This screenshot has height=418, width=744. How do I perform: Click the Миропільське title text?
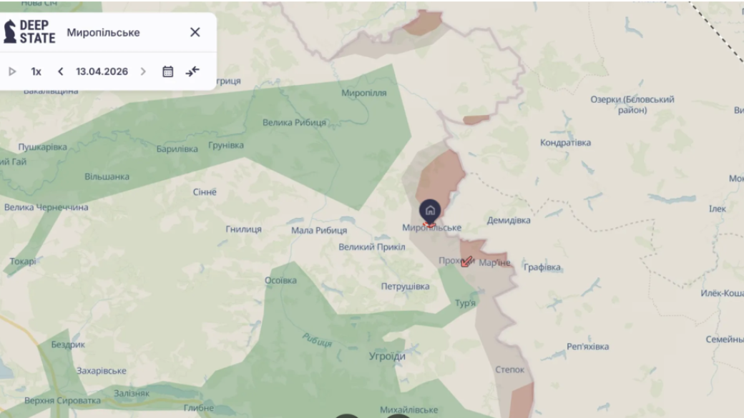(103, 33)
